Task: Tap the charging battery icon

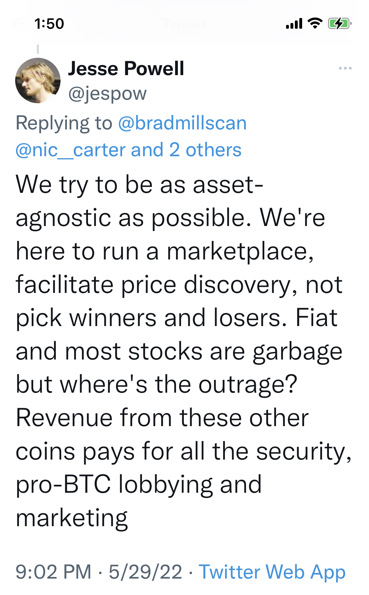Action: (339, 24)
